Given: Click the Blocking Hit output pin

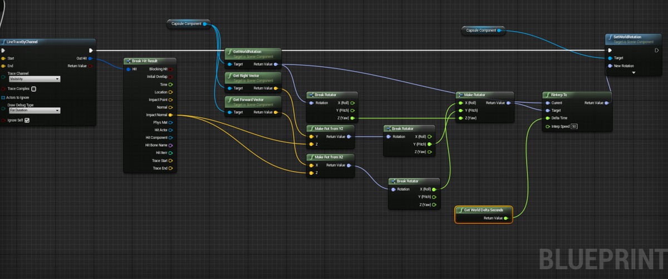Looking at the screenshot, I should pos(170,69).
